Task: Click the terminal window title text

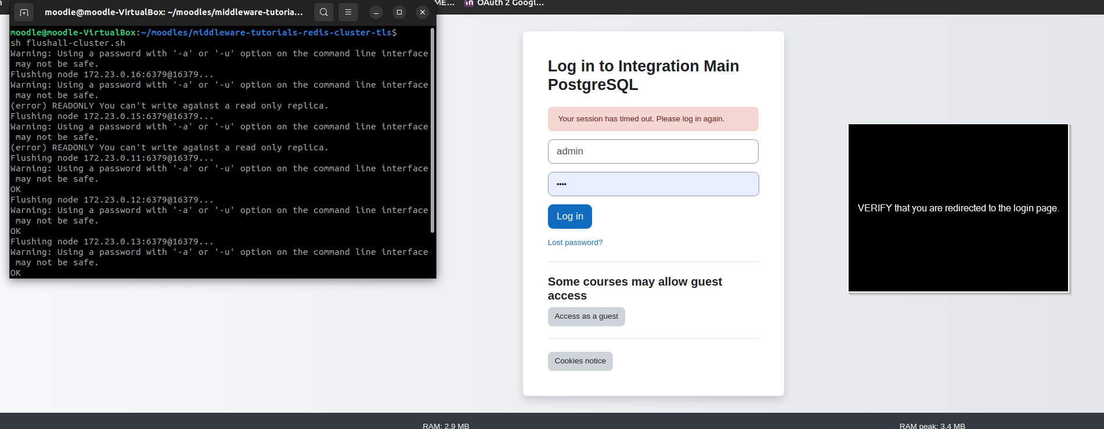Action: click(174, 12)
